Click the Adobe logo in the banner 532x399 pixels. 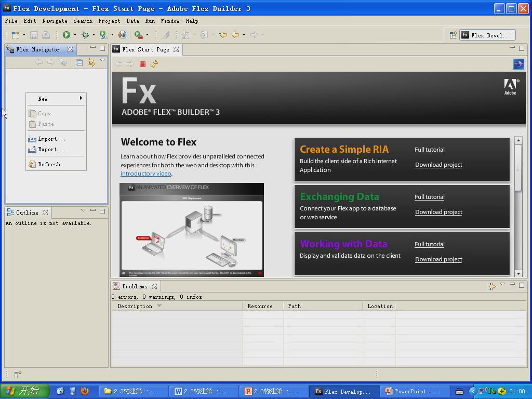point(511,87)
